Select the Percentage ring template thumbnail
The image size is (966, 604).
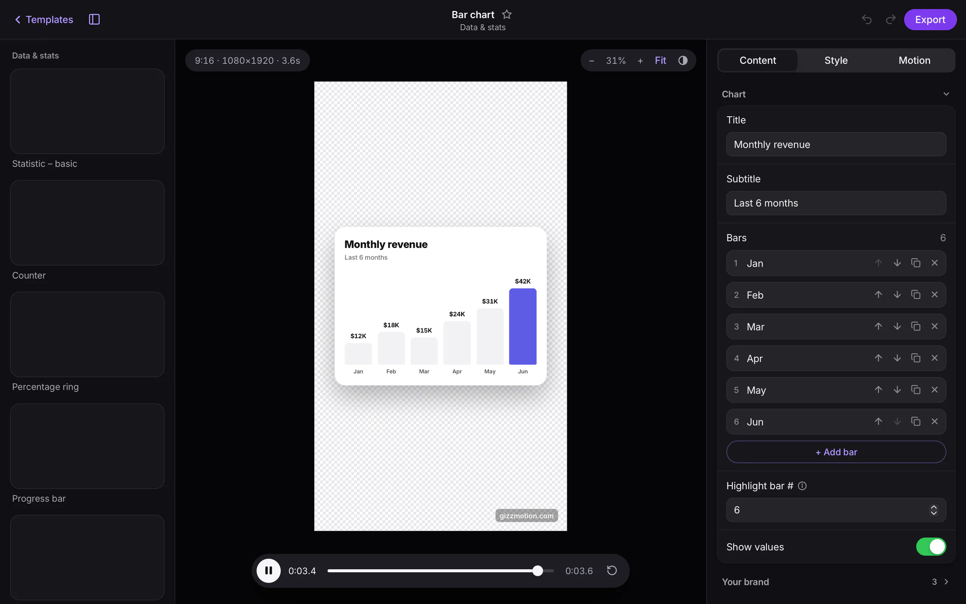pos(87,334)
